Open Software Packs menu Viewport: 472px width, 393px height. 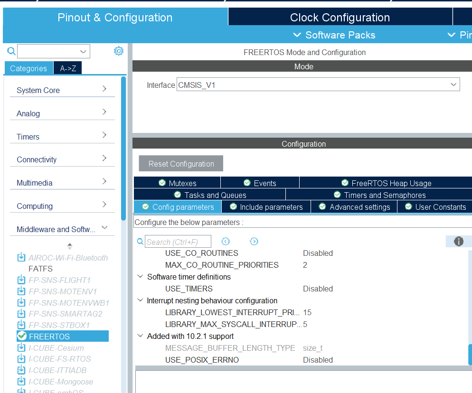click(334, 35)
